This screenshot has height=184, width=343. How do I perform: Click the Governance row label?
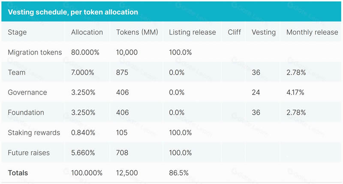pyautogui.click(x=27, y=92)
